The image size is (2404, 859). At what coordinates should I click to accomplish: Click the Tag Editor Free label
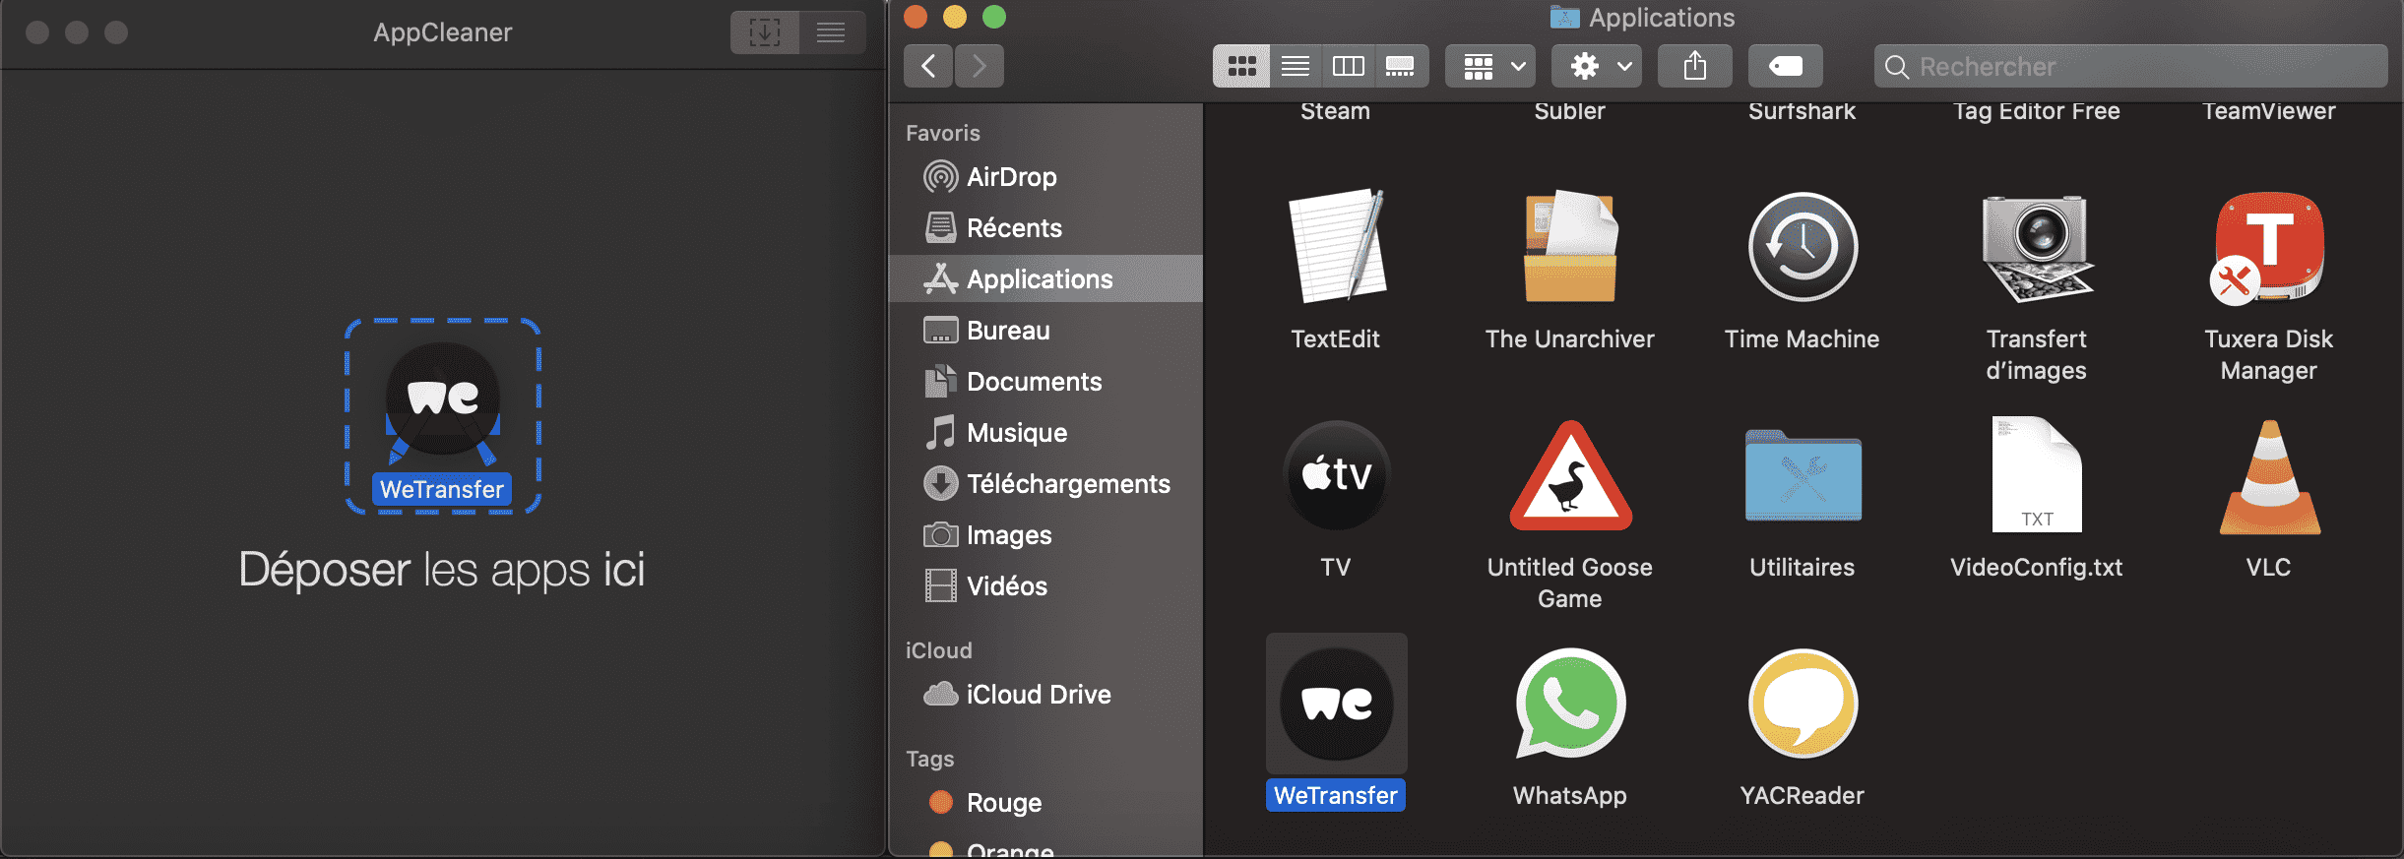click(x=2037, y=111)
